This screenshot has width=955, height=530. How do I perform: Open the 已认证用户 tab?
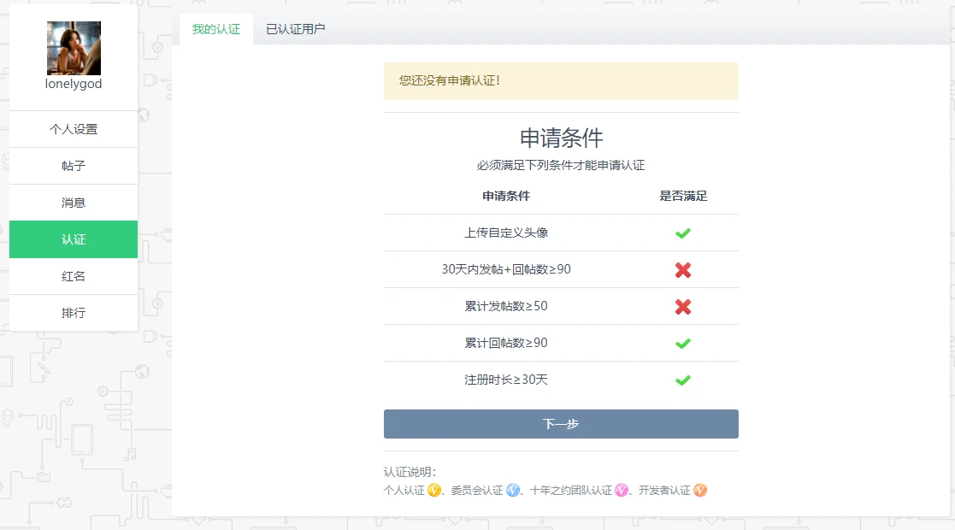(295, 29)
